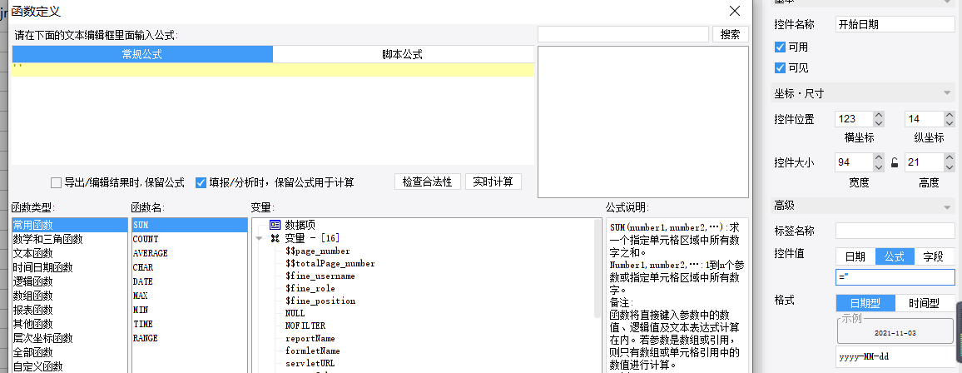962x373 pixels.
Task: Decrease the 横坐标 value with down arrow
Action: tap(879, 122)
